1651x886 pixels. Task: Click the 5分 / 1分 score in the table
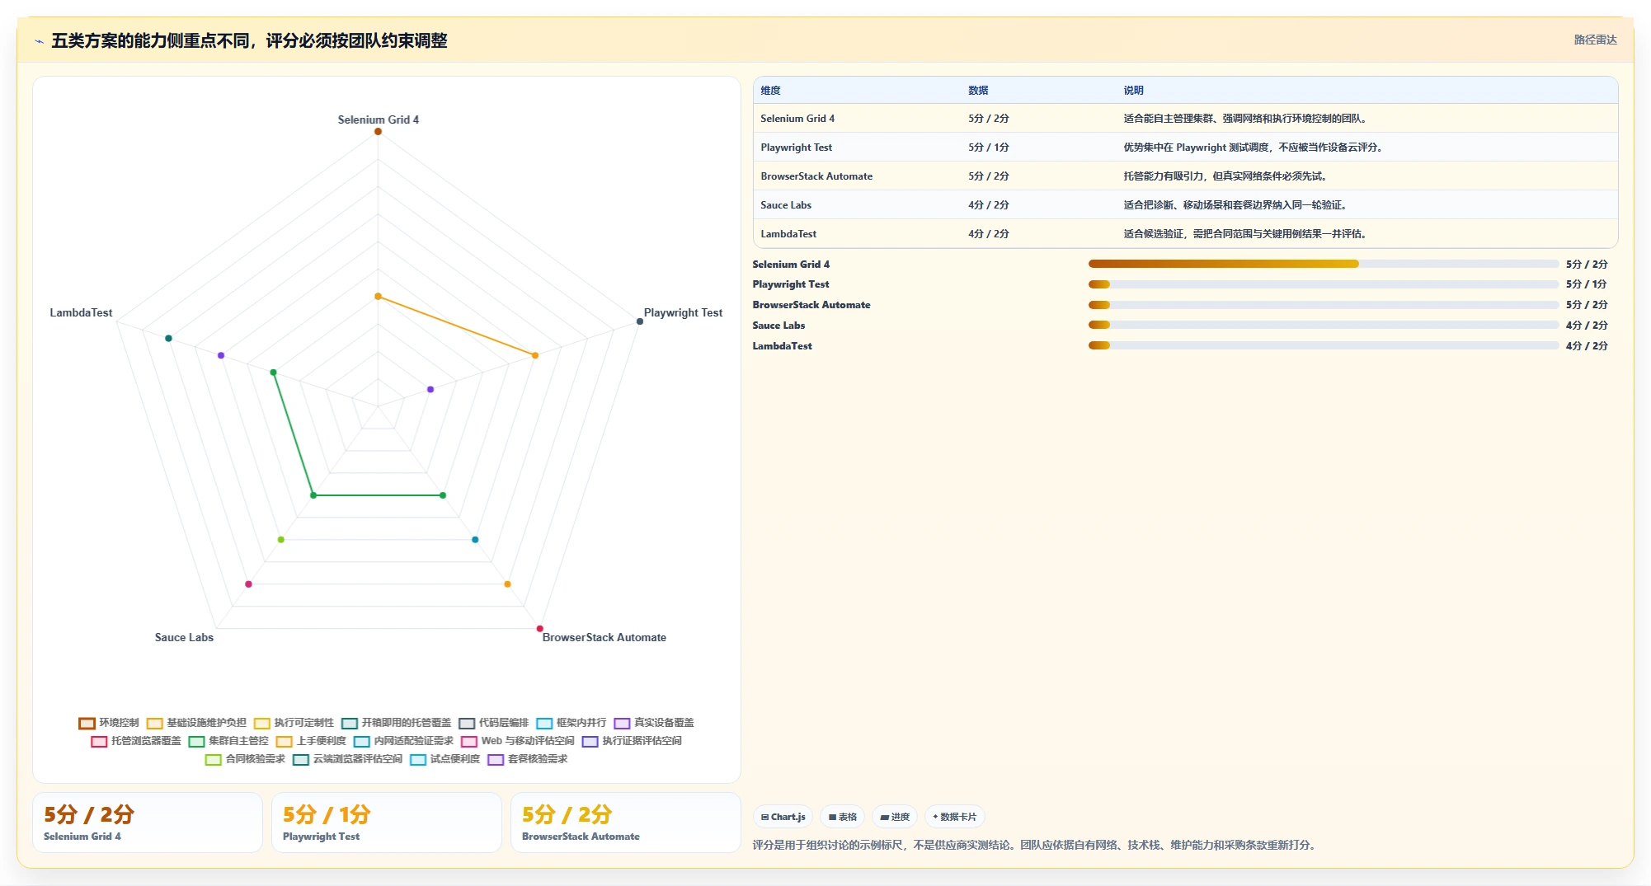pos(989,148)
